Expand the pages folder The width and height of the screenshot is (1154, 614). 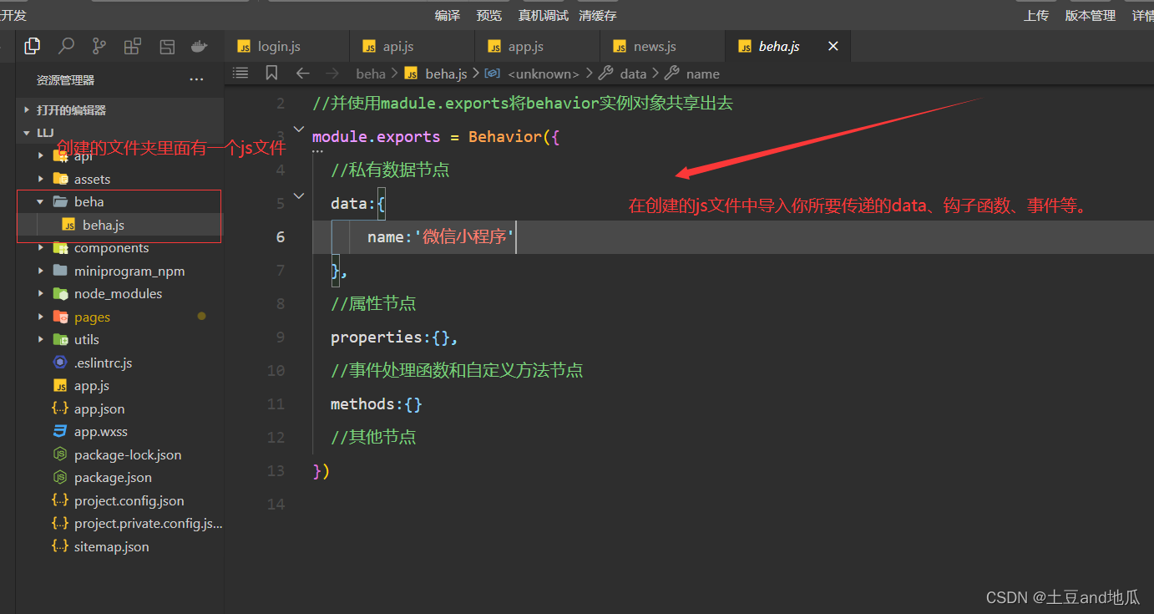click(119, 317)
